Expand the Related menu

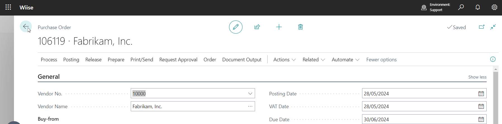coord(314,60)
